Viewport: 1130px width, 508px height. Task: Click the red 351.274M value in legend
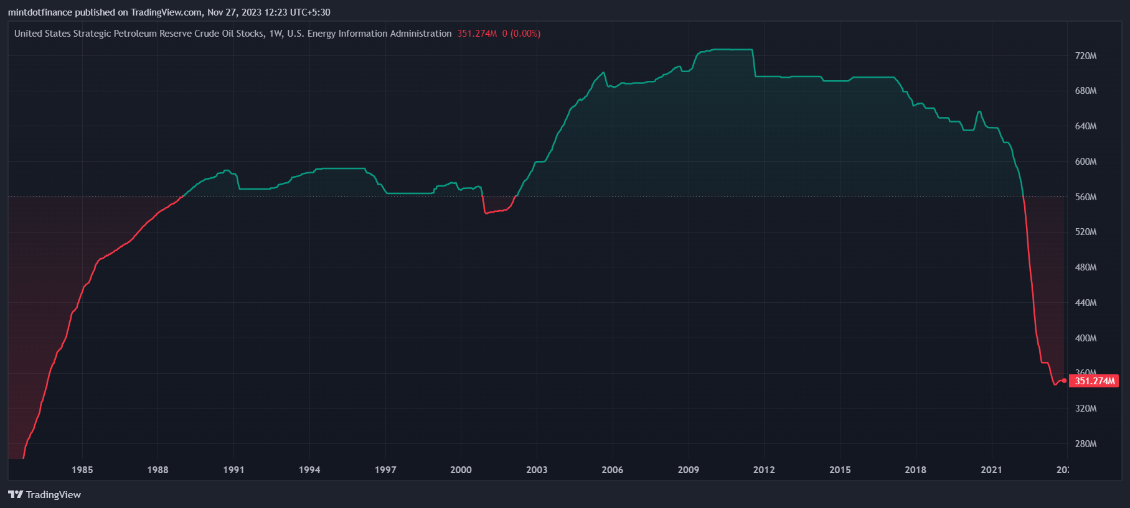click(x=477, y=34)
